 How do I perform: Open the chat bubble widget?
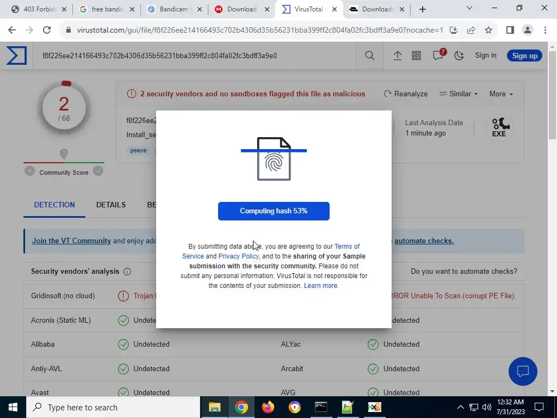click(523, 371)
